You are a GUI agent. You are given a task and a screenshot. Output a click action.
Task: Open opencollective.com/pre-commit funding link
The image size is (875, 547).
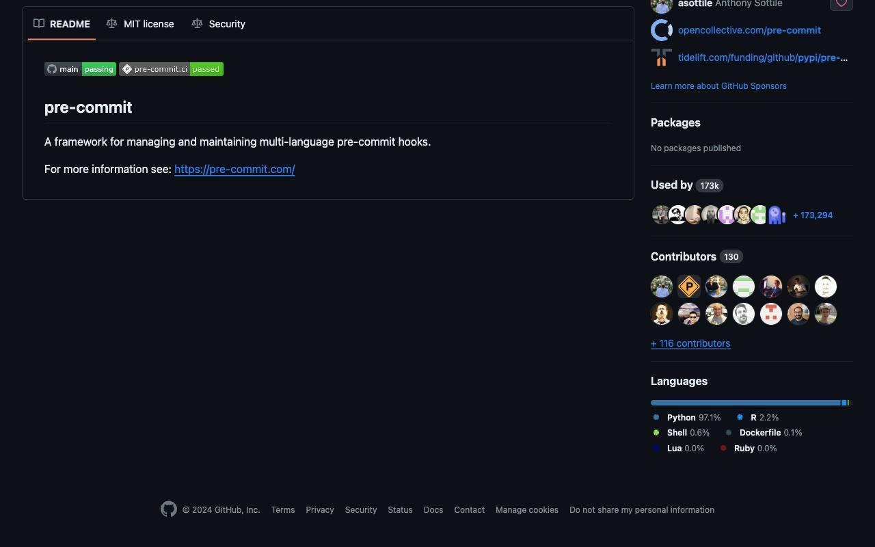[x=749, y=30]
